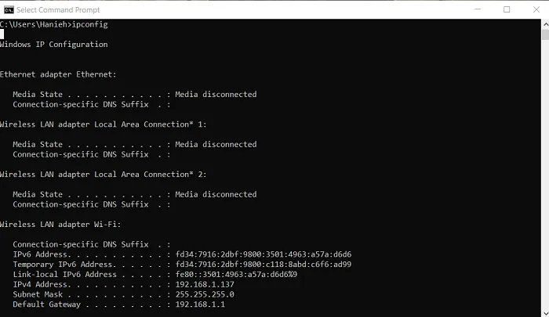549x317 pixels.
Task: Click Local Area Connection* 1 heading
Action: [103, 124]
